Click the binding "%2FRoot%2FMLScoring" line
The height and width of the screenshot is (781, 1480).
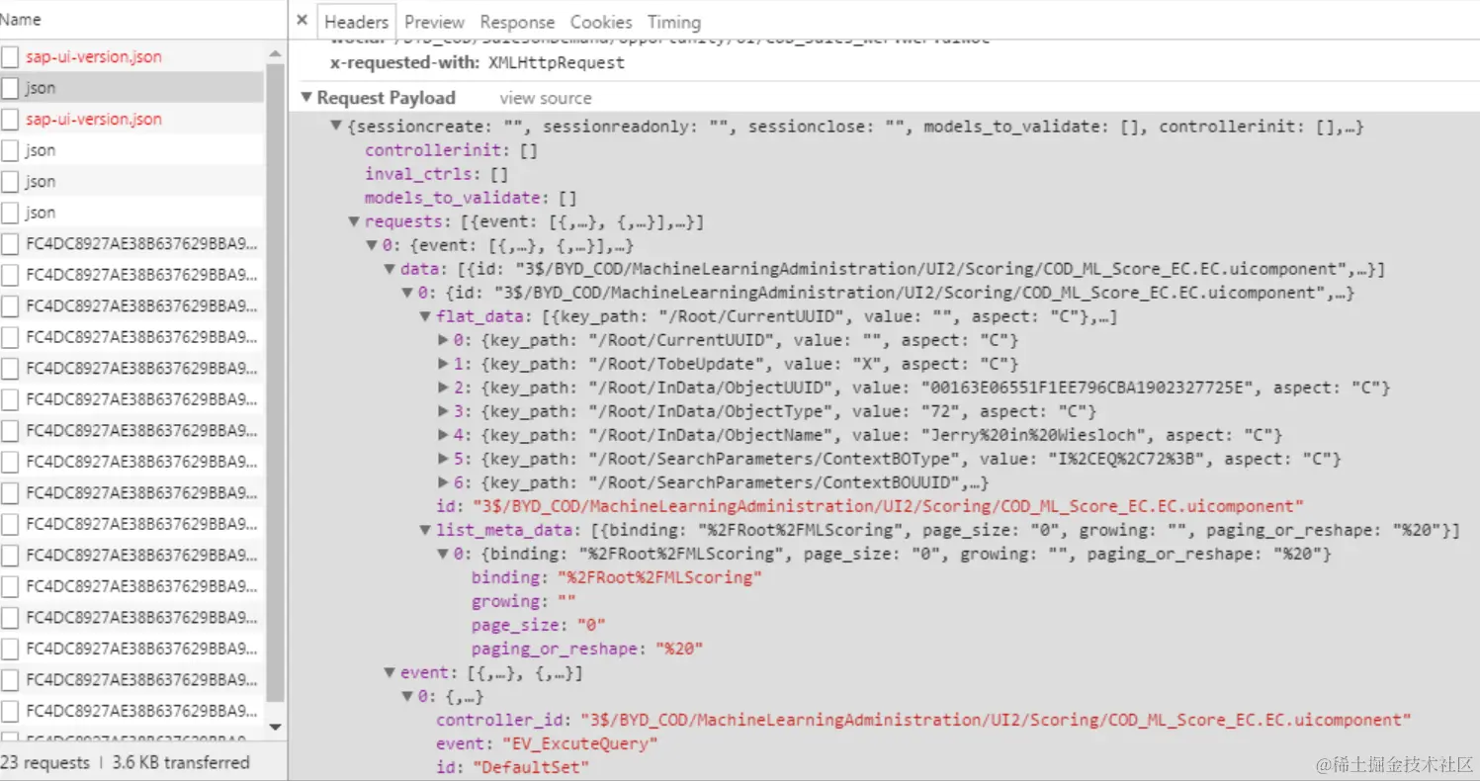pos(617,577)
